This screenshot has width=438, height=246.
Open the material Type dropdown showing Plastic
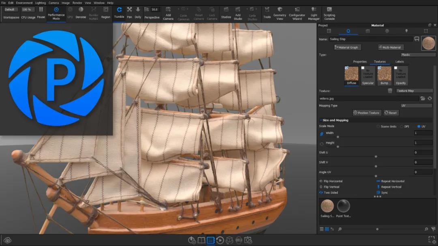pos(417,55)
